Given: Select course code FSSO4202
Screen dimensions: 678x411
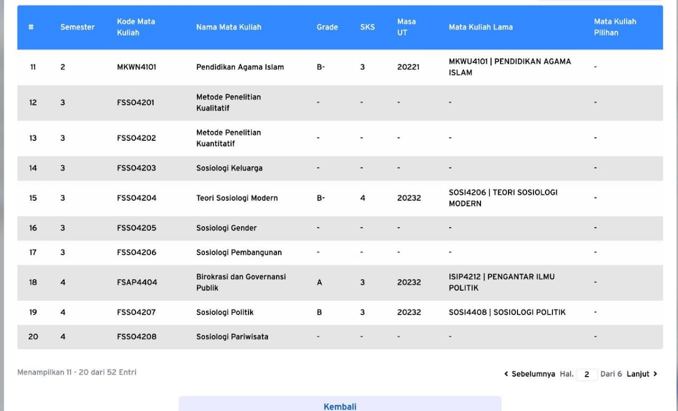Looking at the screenshot, I should click(x=137, y=138).
